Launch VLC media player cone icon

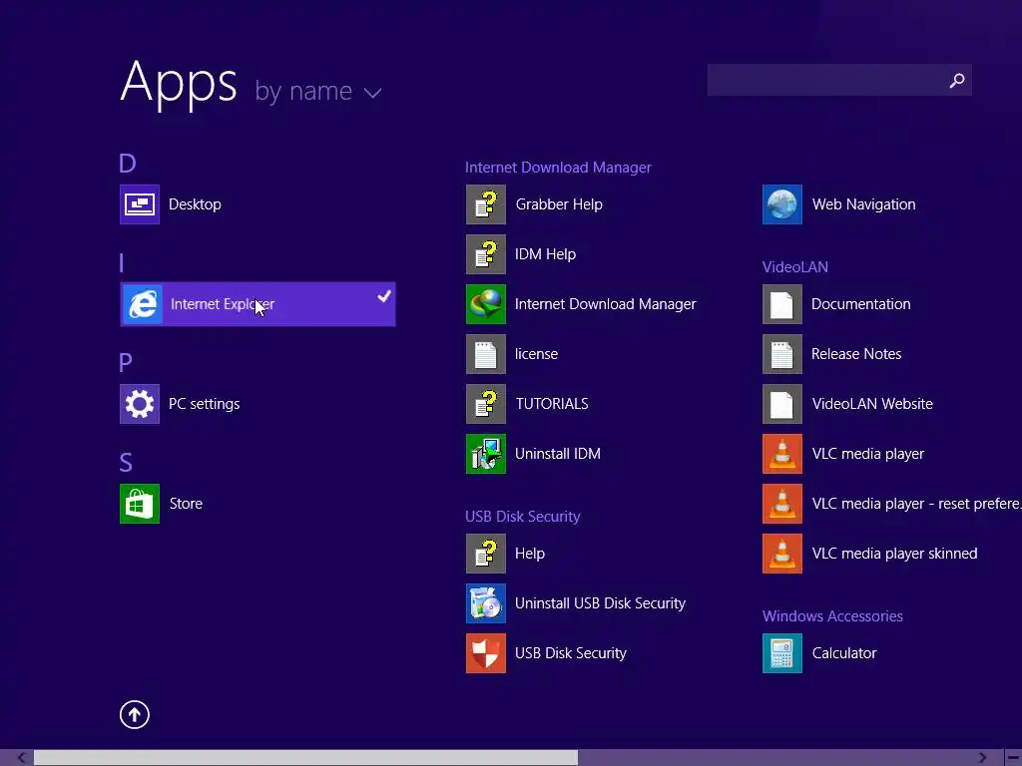[x=782, y=454]
